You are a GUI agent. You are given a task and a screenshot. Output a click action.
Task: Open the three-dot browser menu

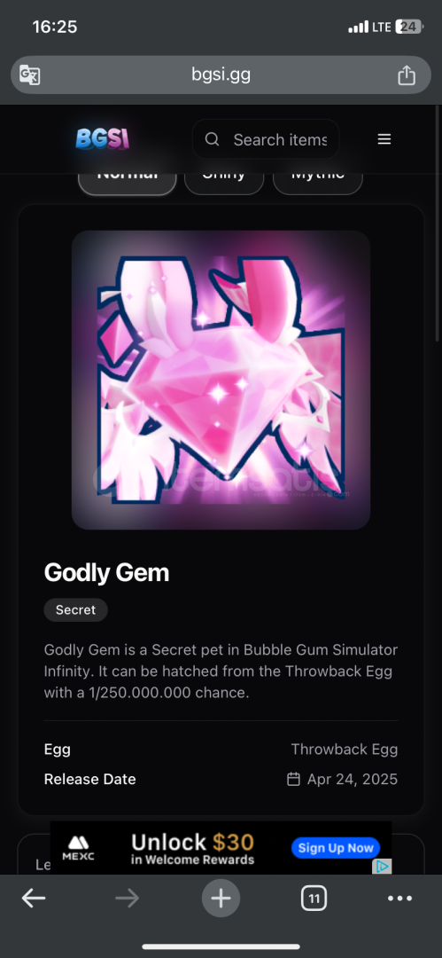(399, 898)
